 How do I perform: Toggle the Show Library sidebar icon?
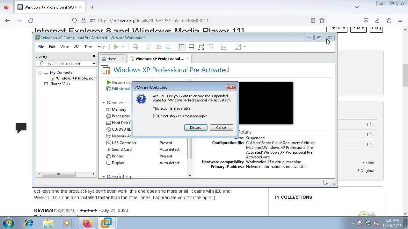[x=182, y=47]
